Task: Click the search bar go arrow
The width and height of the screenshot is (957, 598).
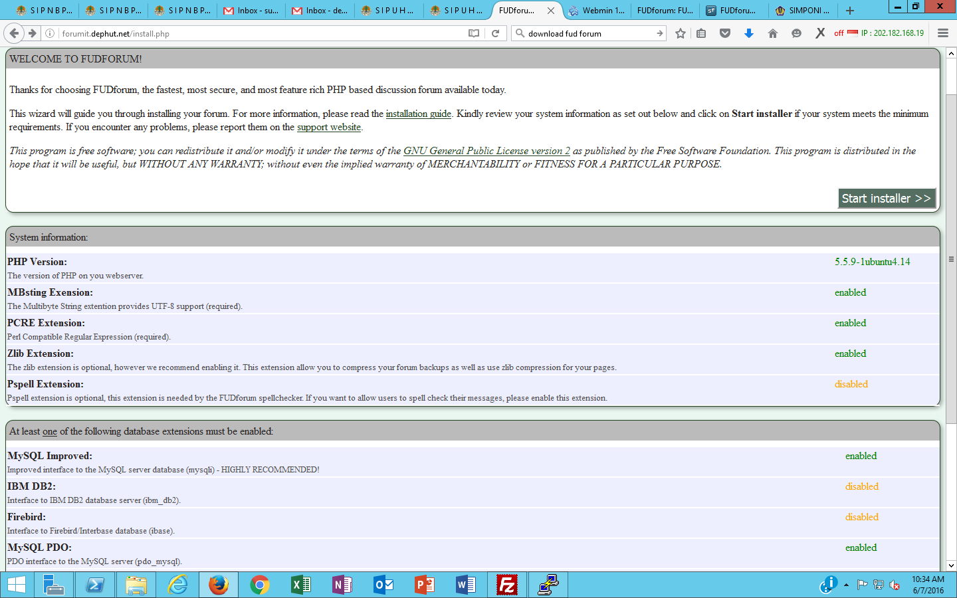Action: (x=659, y=33)
